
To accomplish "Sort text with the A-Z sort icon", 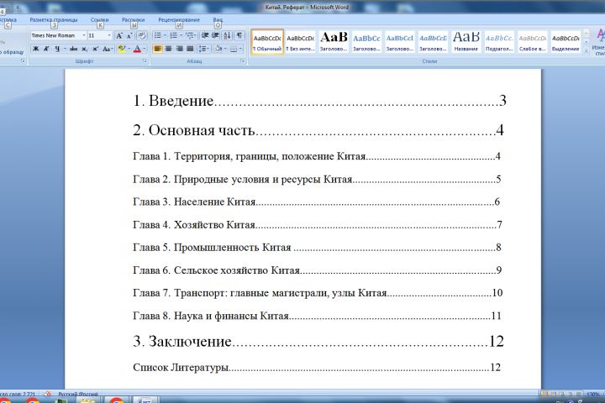I will [x=227, y=36].
